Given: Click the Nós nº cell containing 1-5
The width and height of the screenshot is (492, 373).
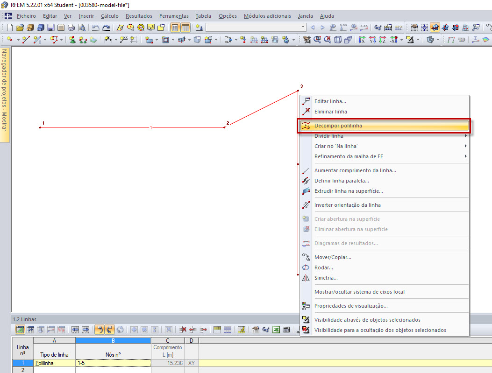Looking at the screenshot, I should pos(113,363).
